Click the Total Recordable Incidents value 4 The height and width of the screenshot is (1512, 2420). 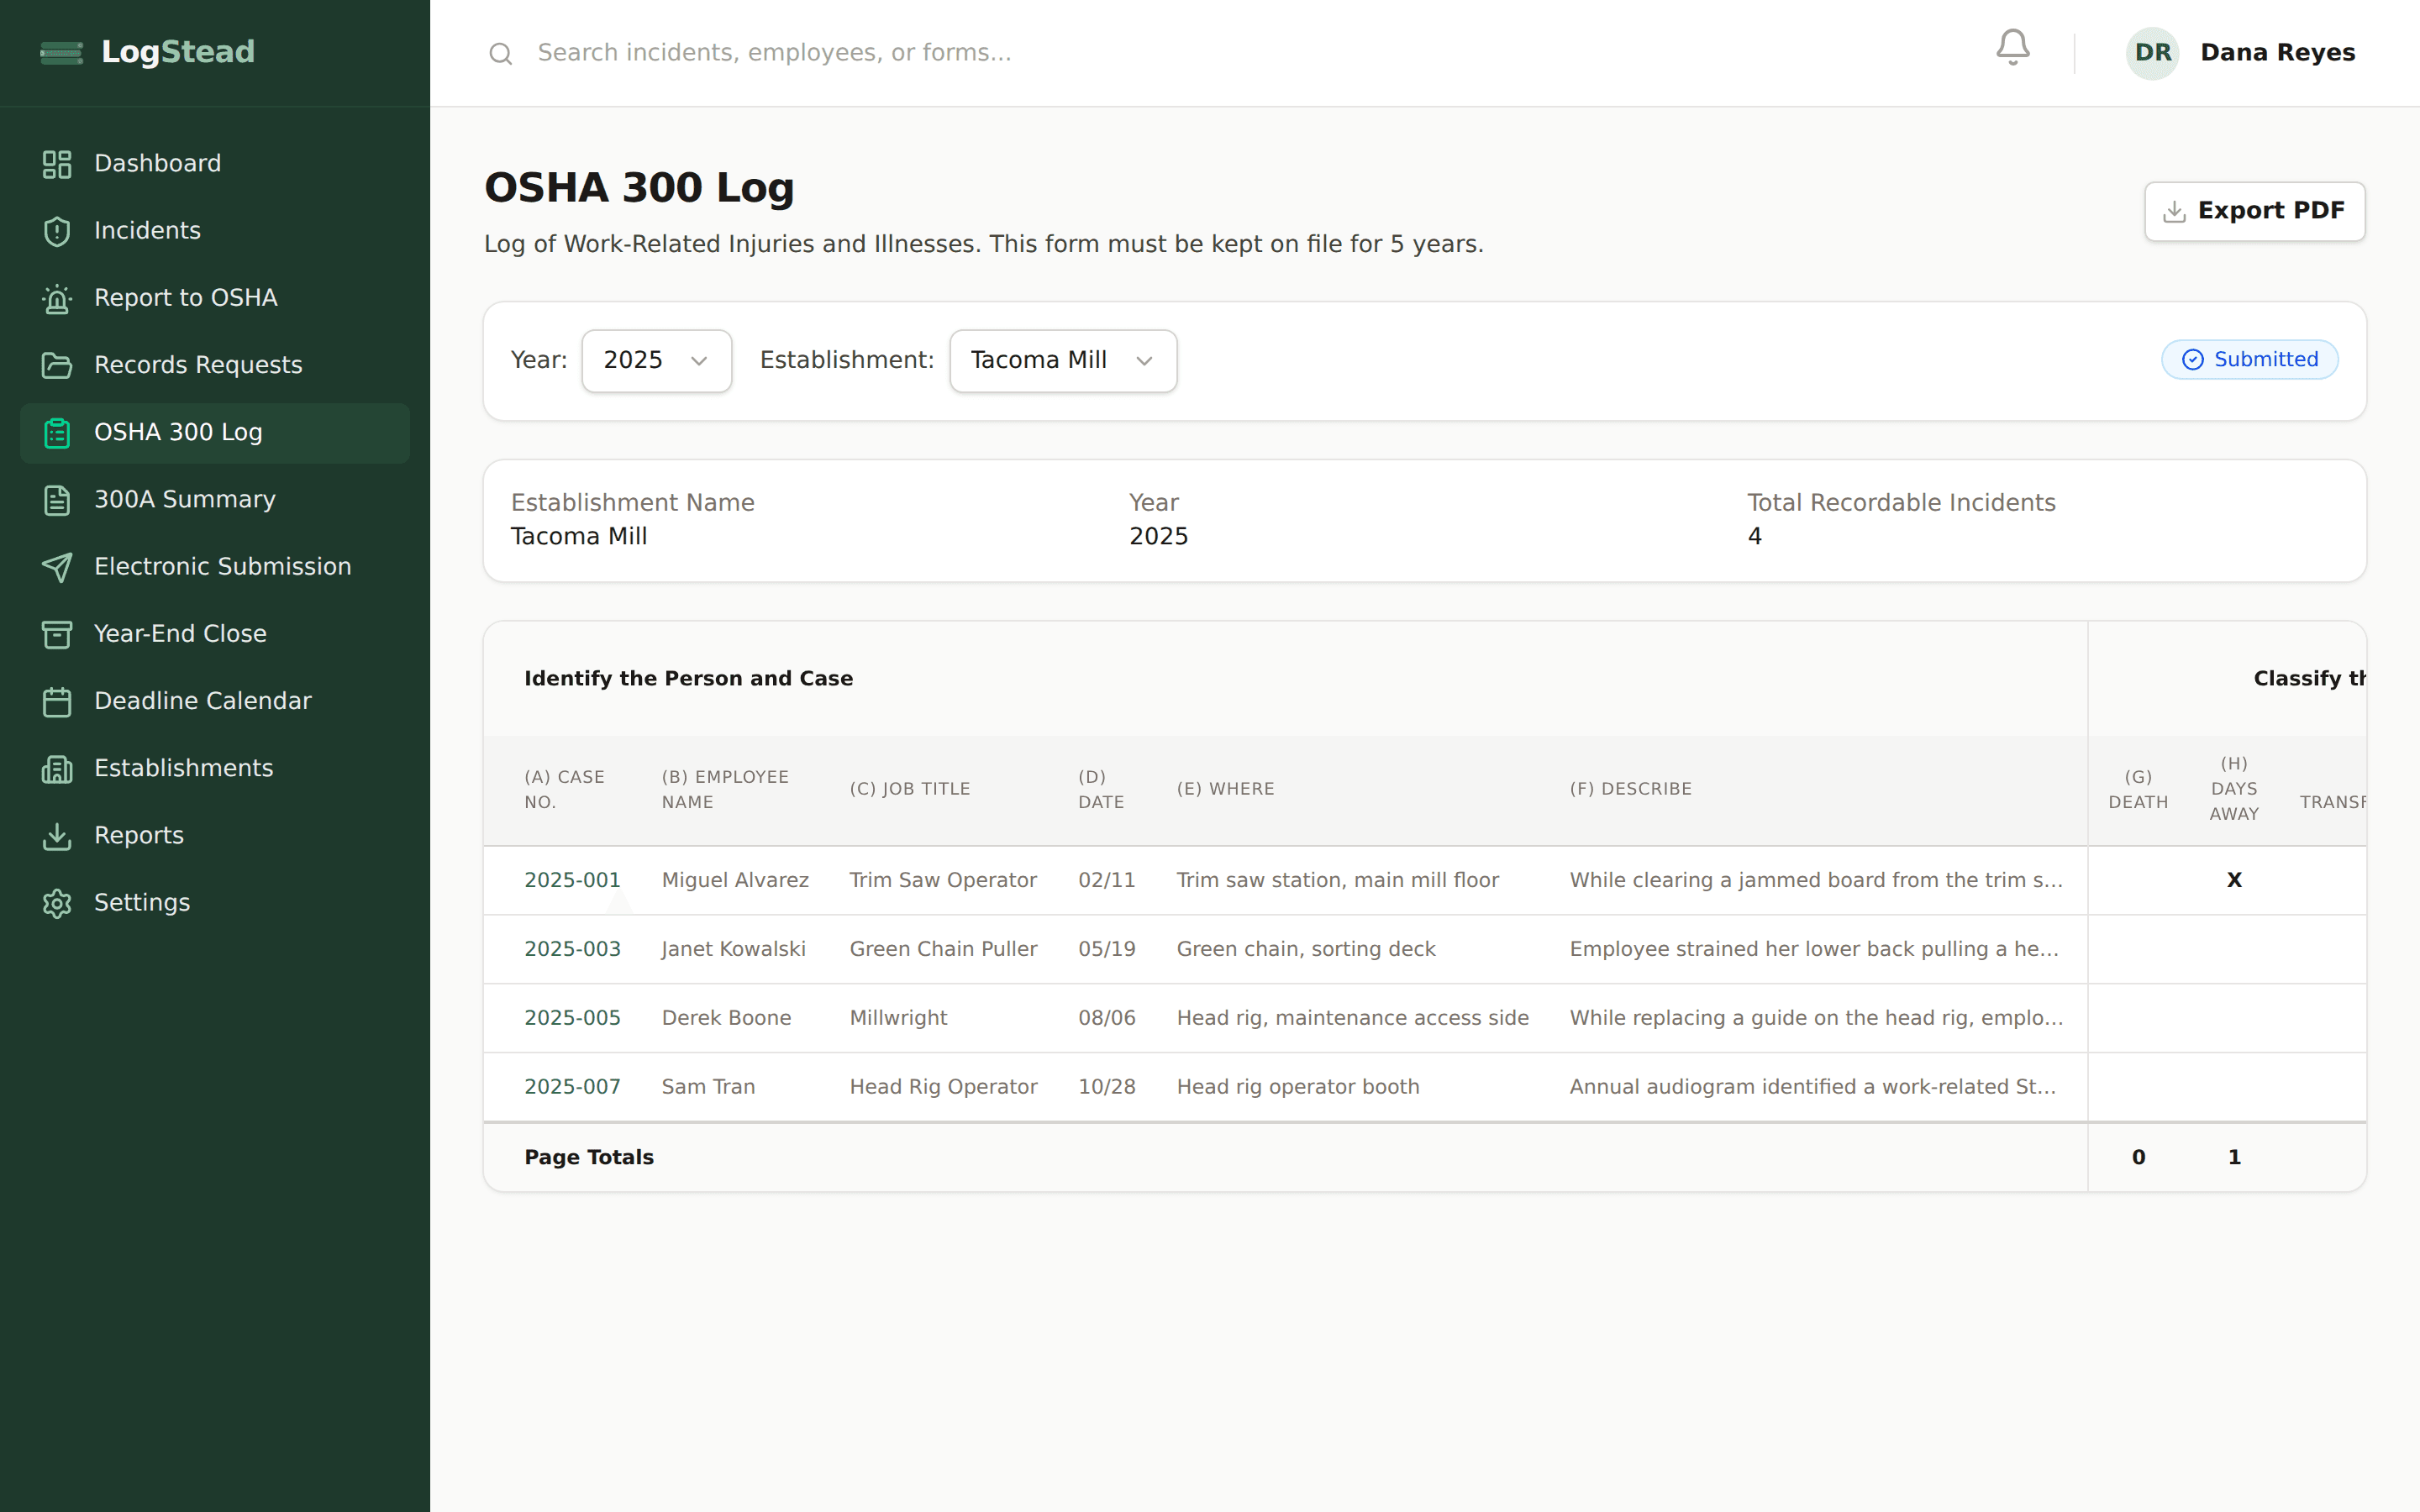click(x=1754, y=537)
